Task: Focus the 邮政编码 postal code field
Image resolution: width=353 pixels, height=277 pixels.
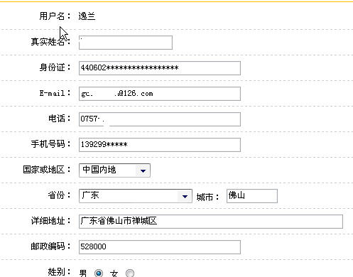Action: click(x=160, y=247)
